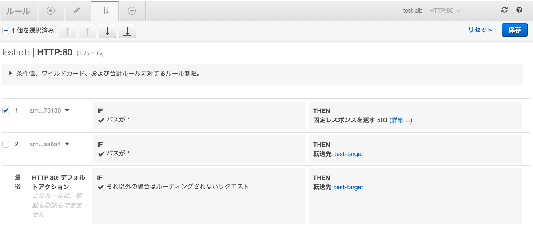533x235 pixels.
Task: Click the (3 ルール) count text
Action: (90, 53)
